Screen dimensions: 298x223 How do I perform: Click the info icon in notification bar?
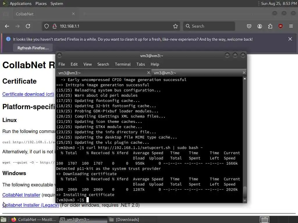pos(8,39)
